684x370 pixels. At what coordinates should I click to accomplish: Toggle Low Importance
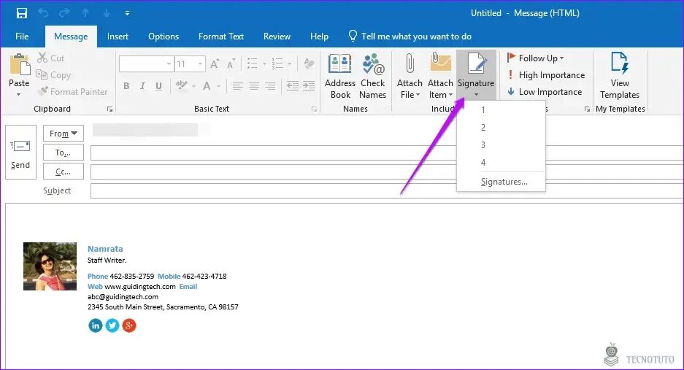545,92
